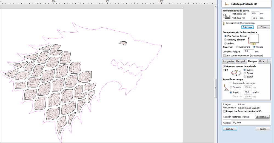Click Prof. final (C) value field
274x143 pixels.
click(x=255, y=18)
